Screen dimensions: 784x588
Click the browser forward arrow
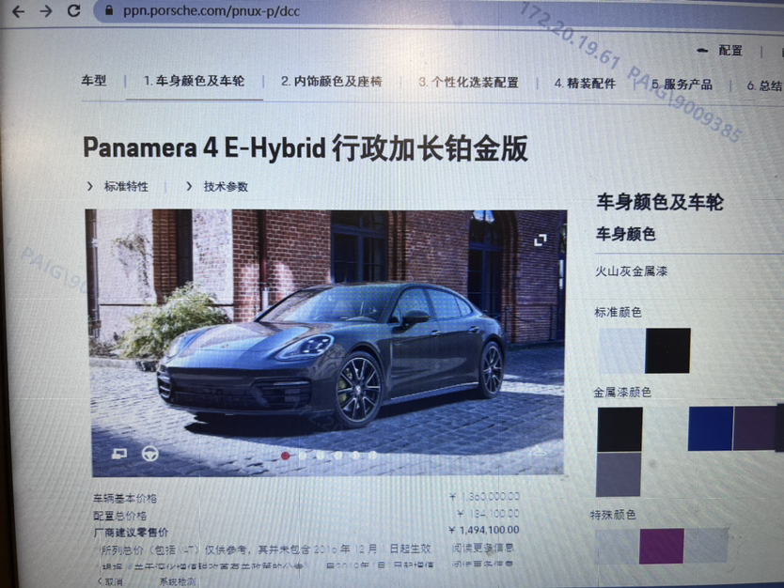[46, 11]
